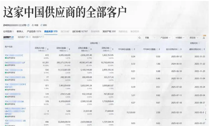Sort by 采购总数量 using its sort arrows

tap(69, 49)
